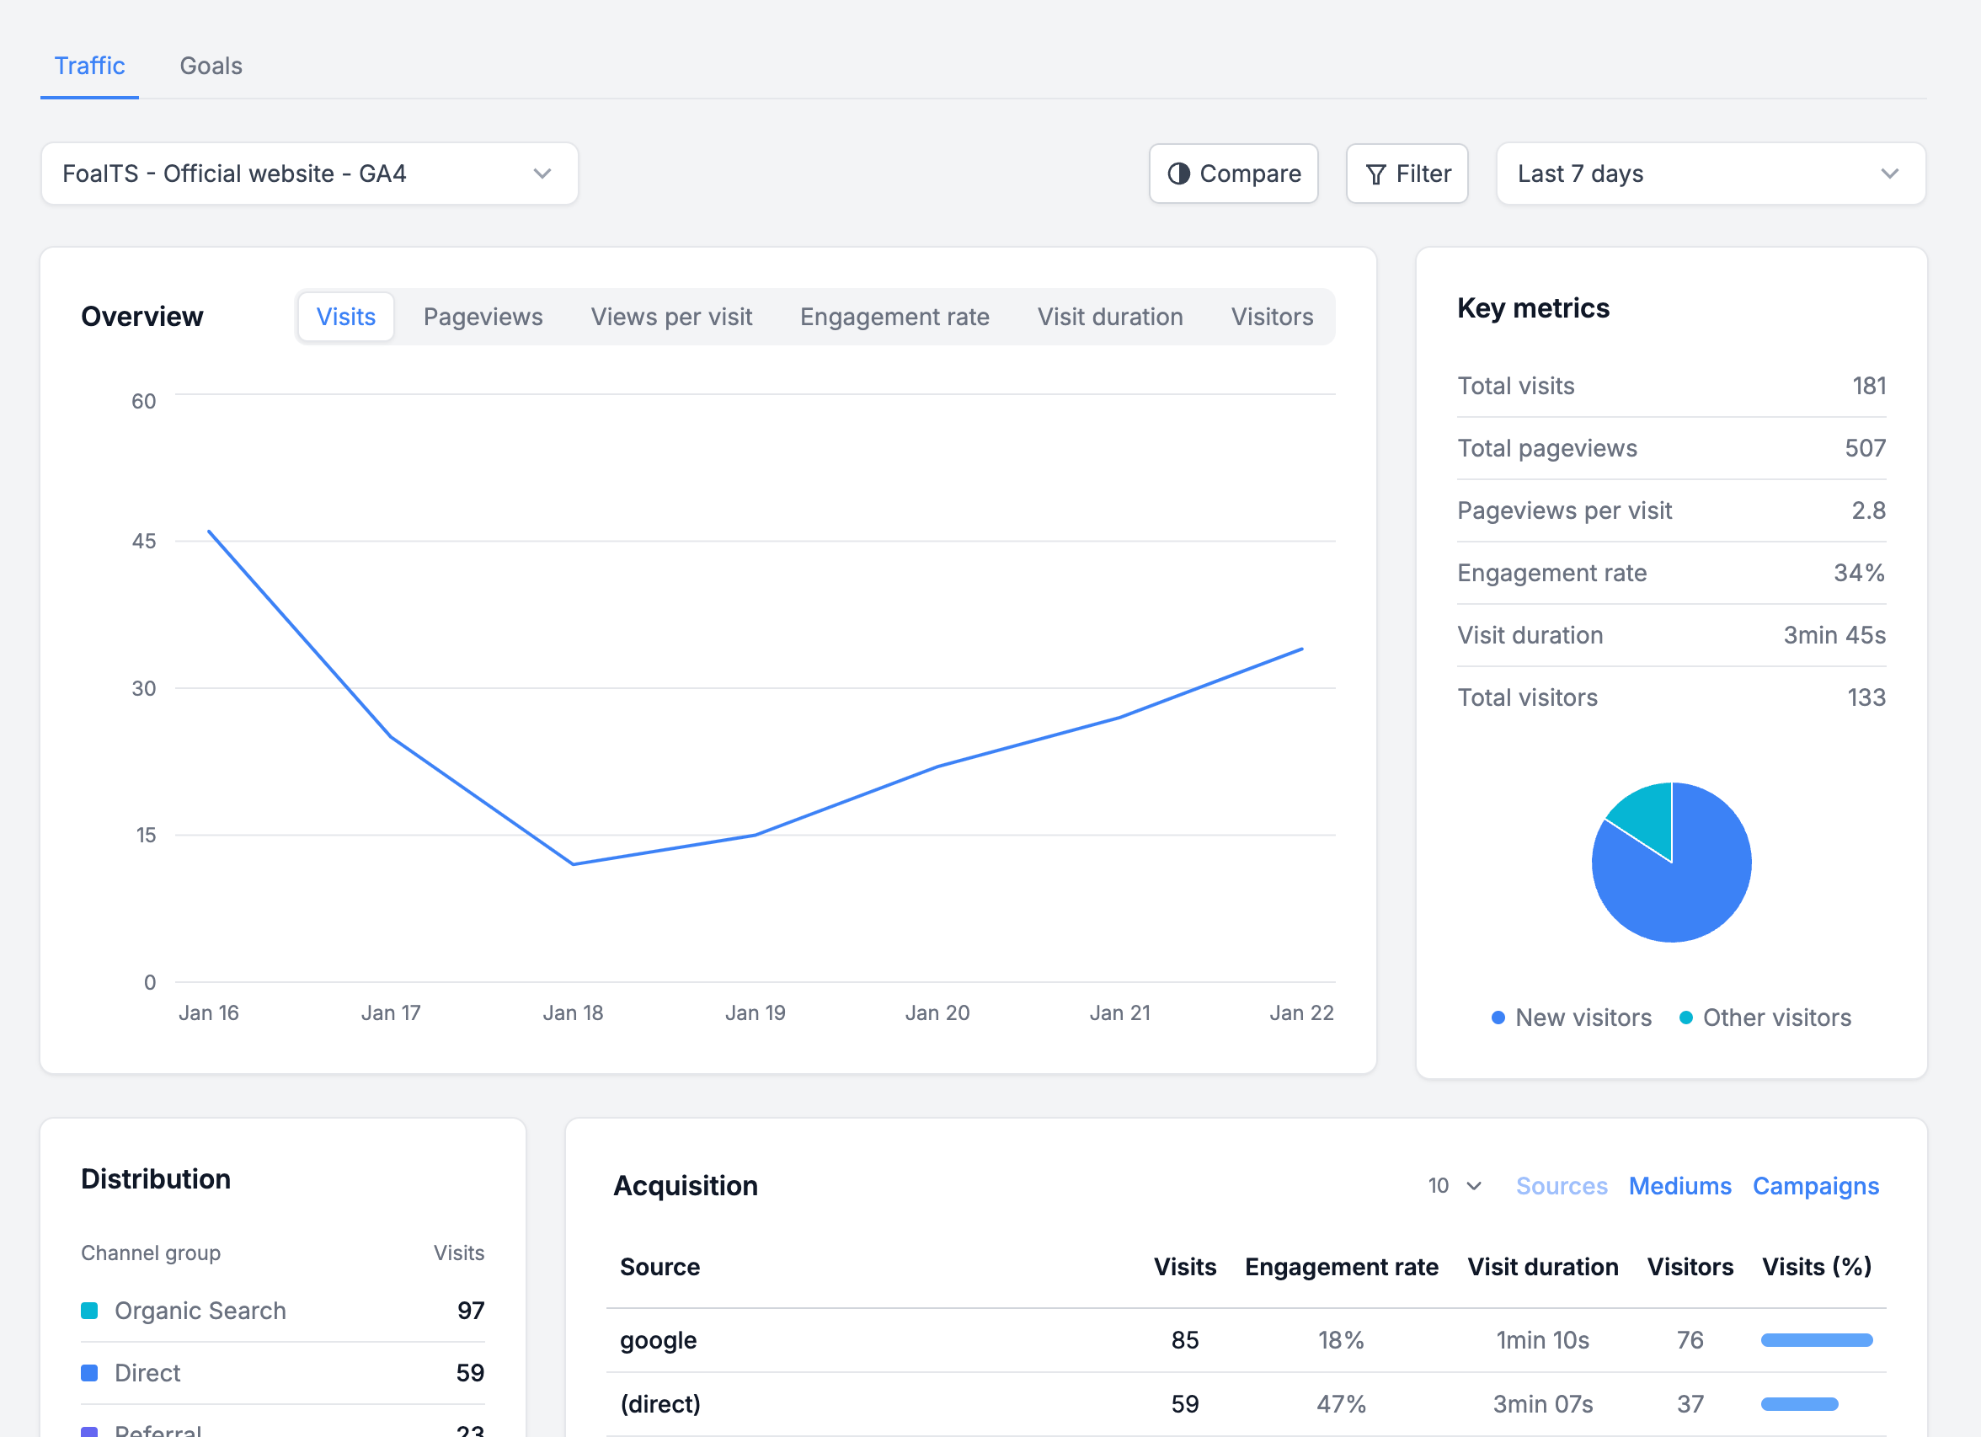Viewport: 1981px width, 1437px height.
Task: Select the Pageviews tab in Overview
Action: tap(483, 315)
